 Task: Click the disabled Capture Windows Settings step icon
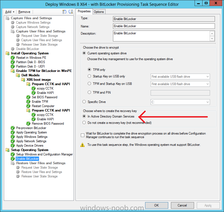coord(13,23)
